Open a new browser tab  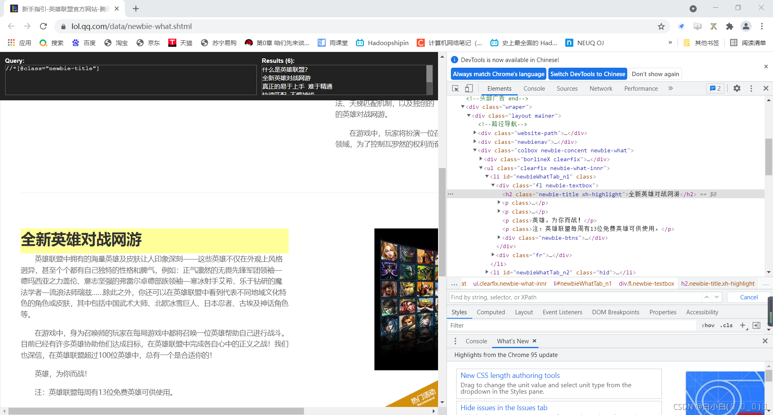coord(136,8)
